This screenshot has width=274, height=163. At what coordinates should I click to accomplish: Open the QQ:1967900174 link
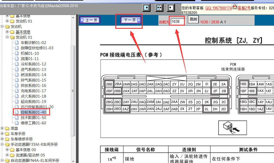click(218, 8)
